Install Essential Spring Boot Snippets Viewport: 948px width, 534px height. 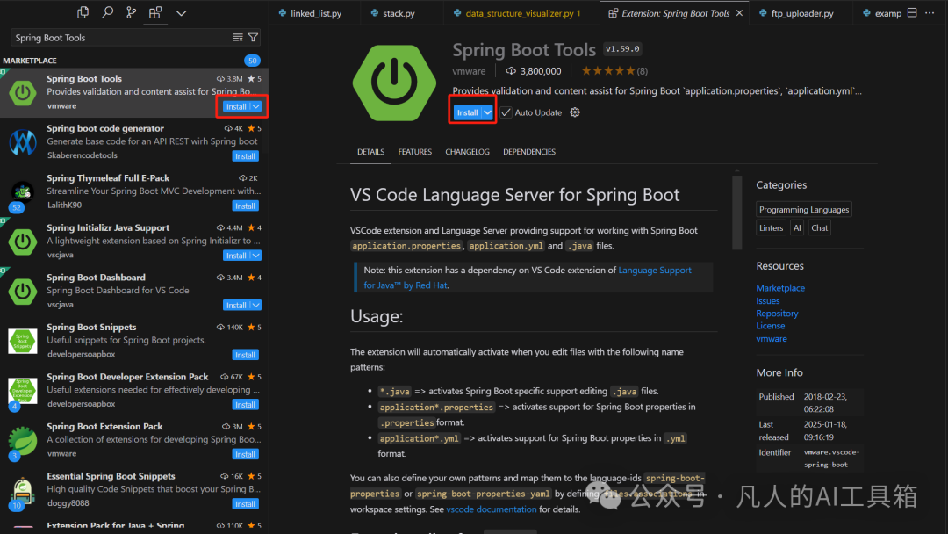click(x=245, y=504)
